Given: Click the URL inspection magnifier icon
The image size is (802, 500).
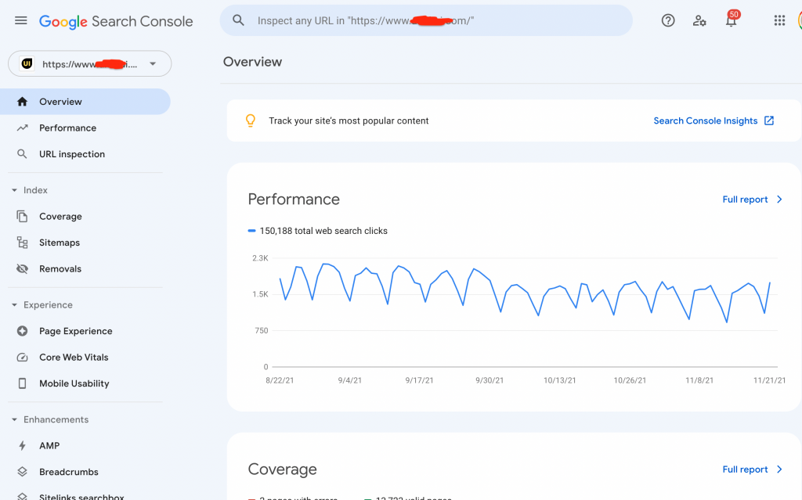Looking at the screenshot, I should click(22, 154).
